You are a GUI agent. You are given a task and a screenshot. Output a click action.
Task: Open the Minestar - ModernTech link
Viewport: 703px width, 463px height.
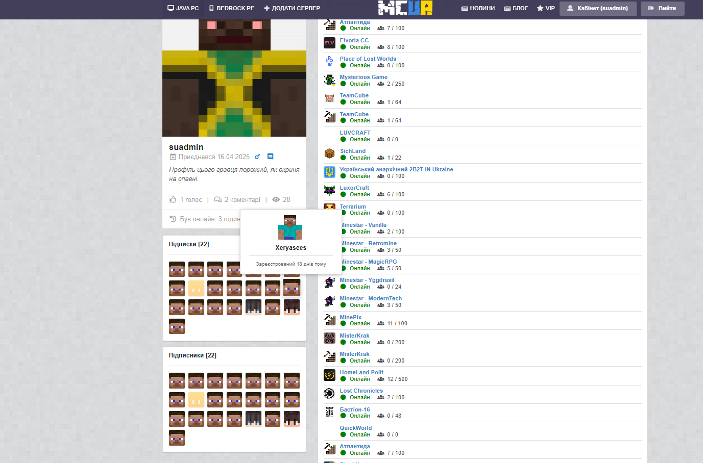tap(371, 298)
